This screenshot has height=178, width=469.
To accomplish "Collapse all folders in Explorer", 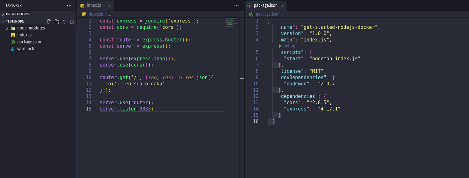I will (x=72, y=21).
